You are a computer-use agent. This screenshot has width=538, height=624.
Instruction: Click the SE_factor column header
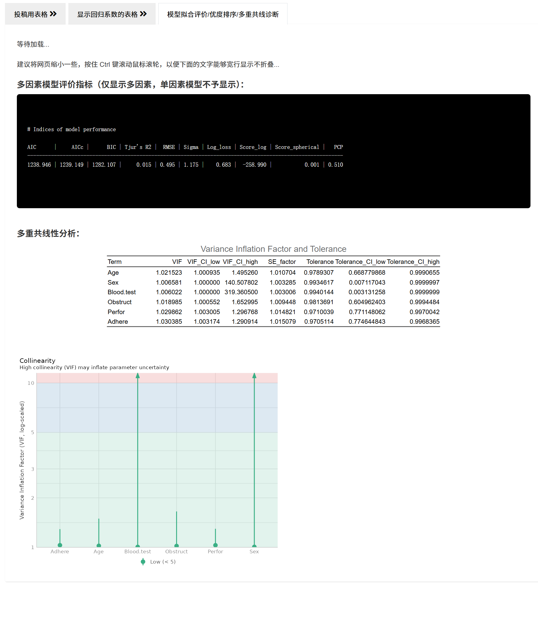click(282, 262)
